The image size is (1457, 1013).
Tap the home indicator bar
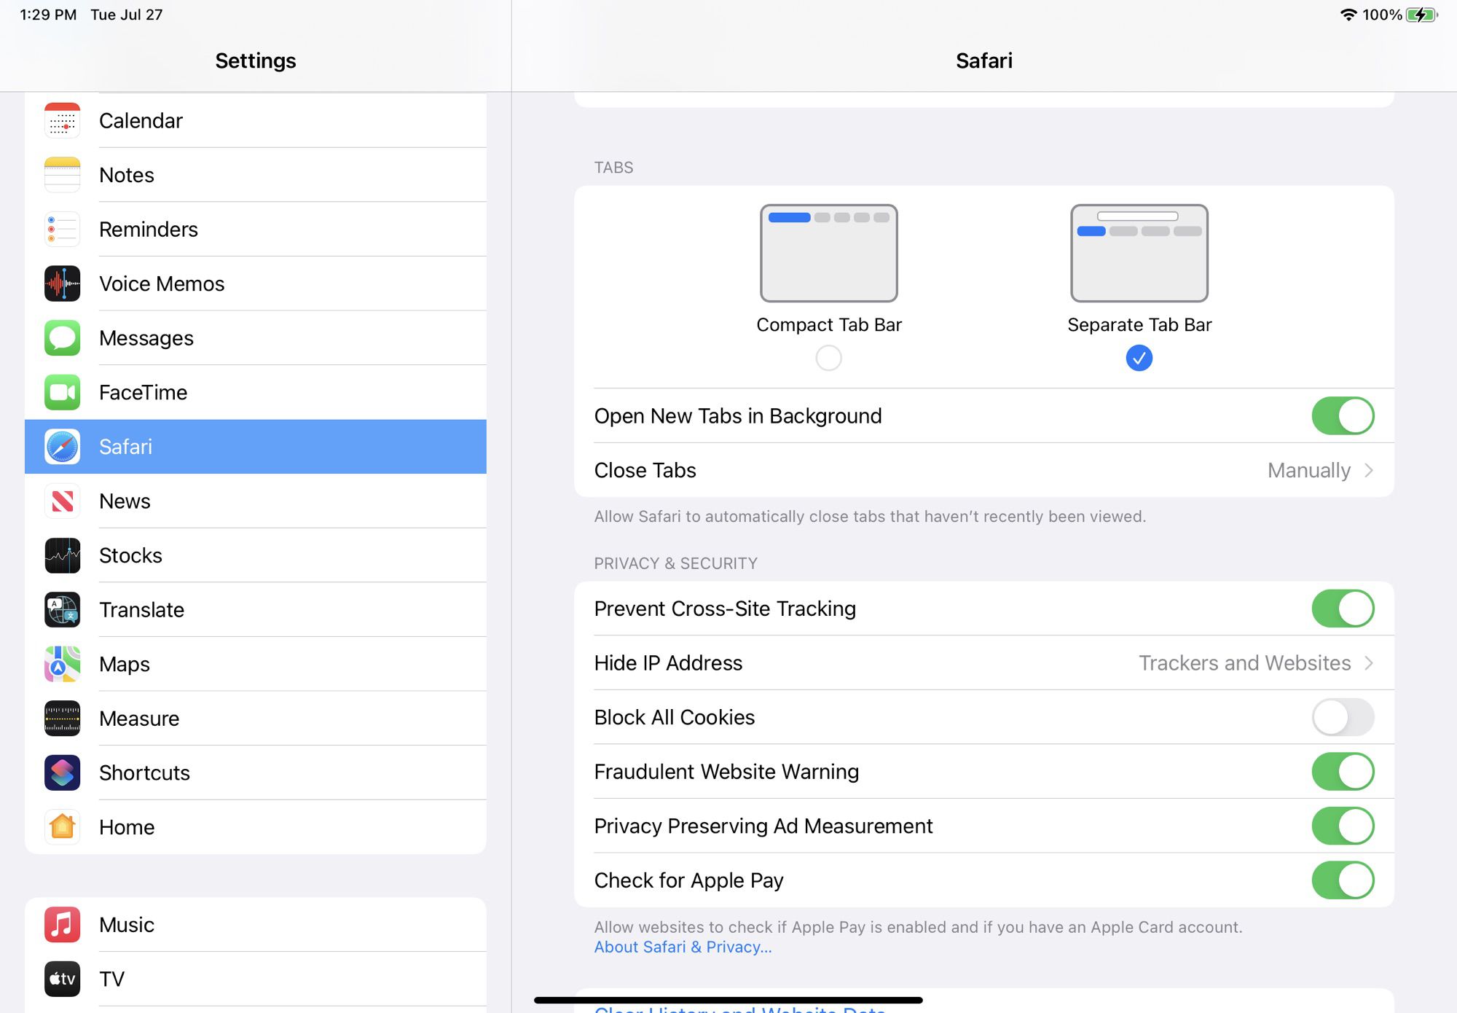pos(728,1000)
